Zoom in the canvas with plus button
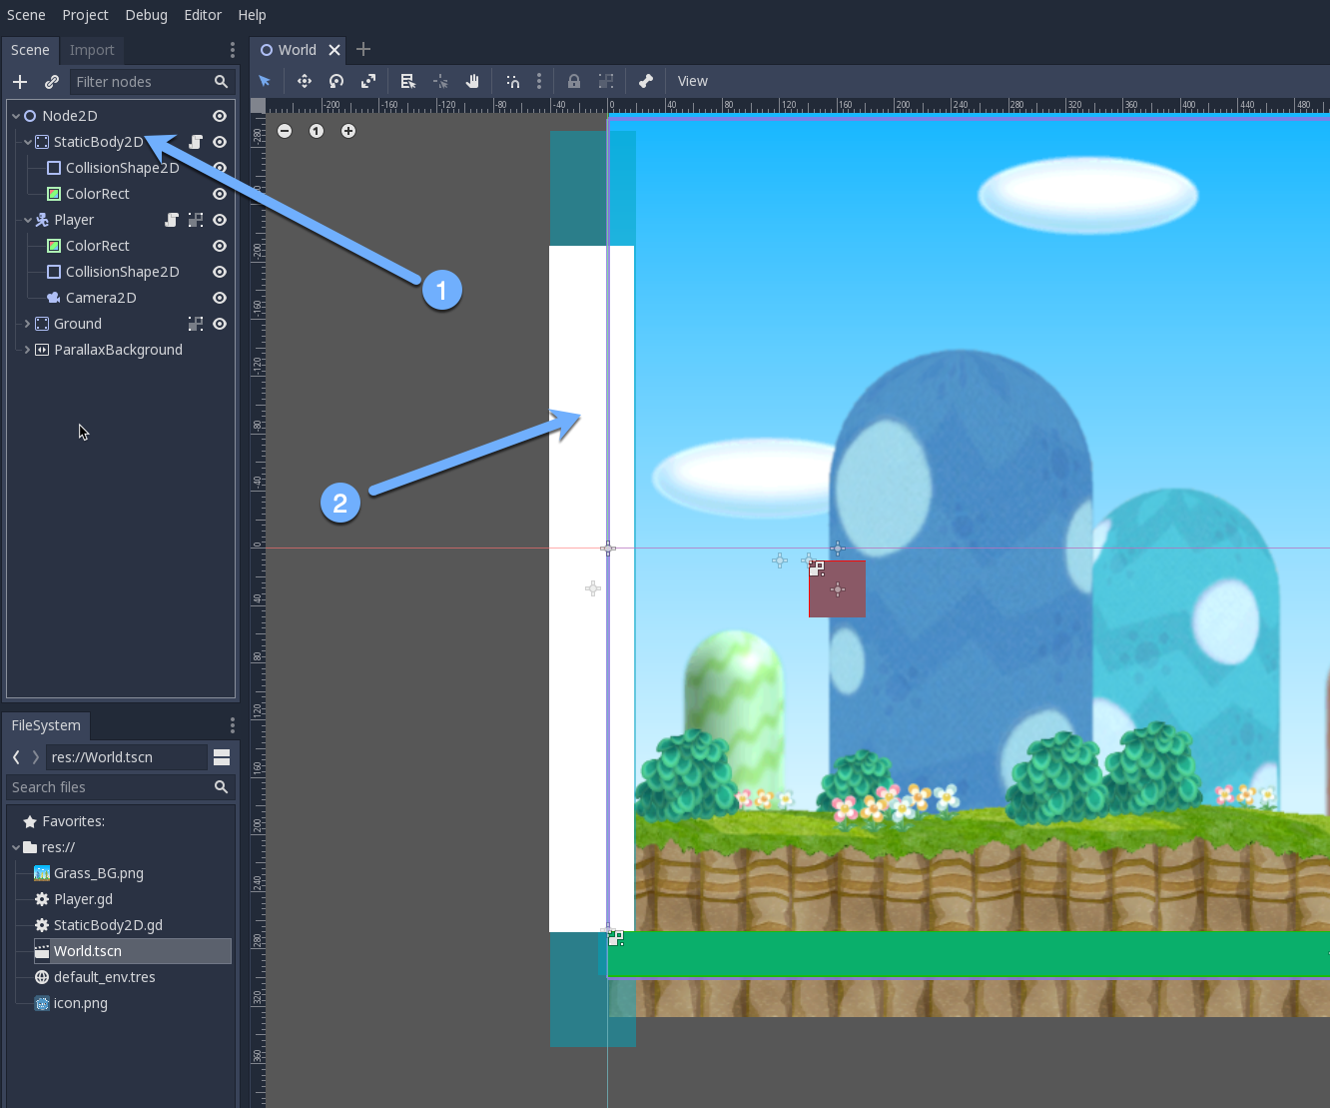Screen dimensions: 1330x1108 [348, 131]
